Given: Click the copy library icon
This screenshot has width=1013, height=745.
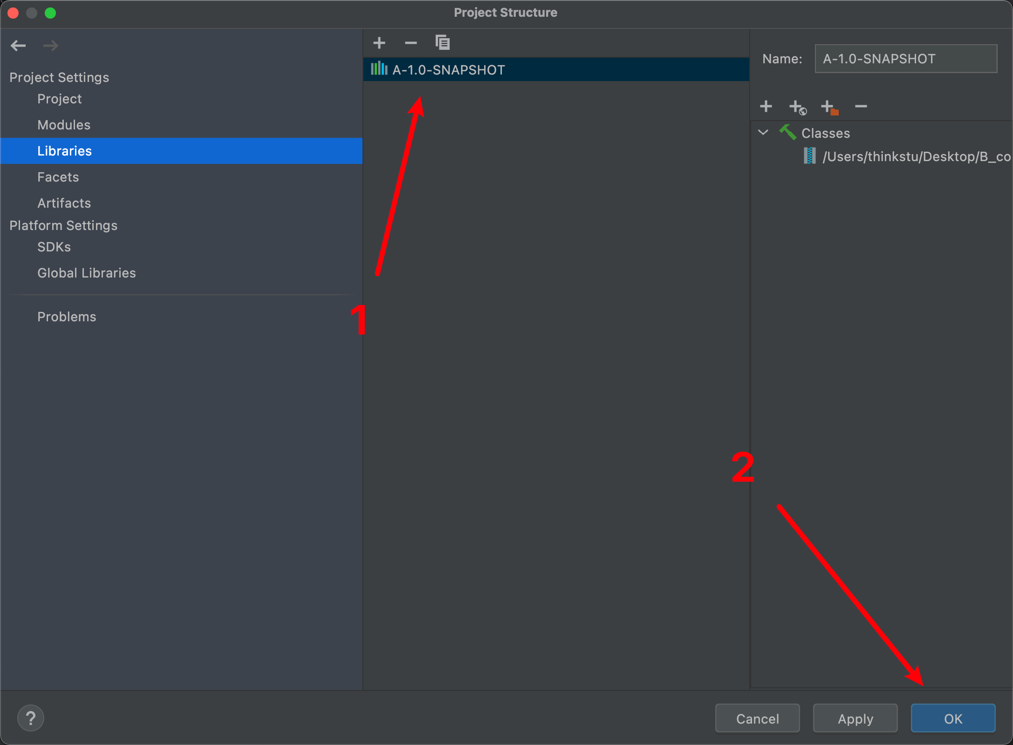Looking at the screenshot, I should click(x=442, y=43).
